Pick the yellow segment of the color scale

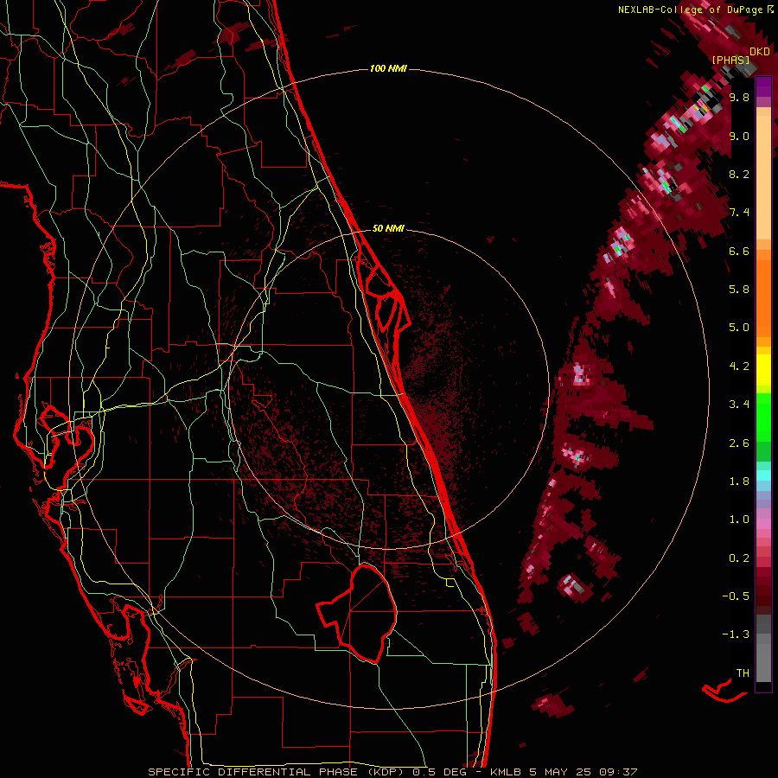click(763, 370)
